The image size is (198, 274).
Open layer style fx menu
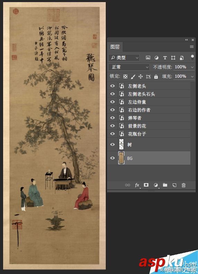137,185
